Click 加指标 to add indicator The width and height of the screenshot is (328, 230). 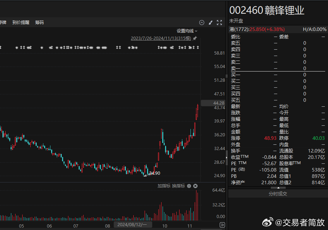point(164,186)
